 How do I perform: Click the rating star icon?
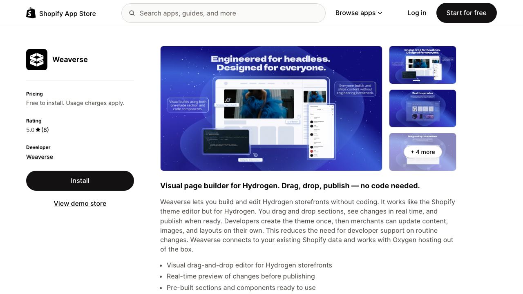pos(38,130)
